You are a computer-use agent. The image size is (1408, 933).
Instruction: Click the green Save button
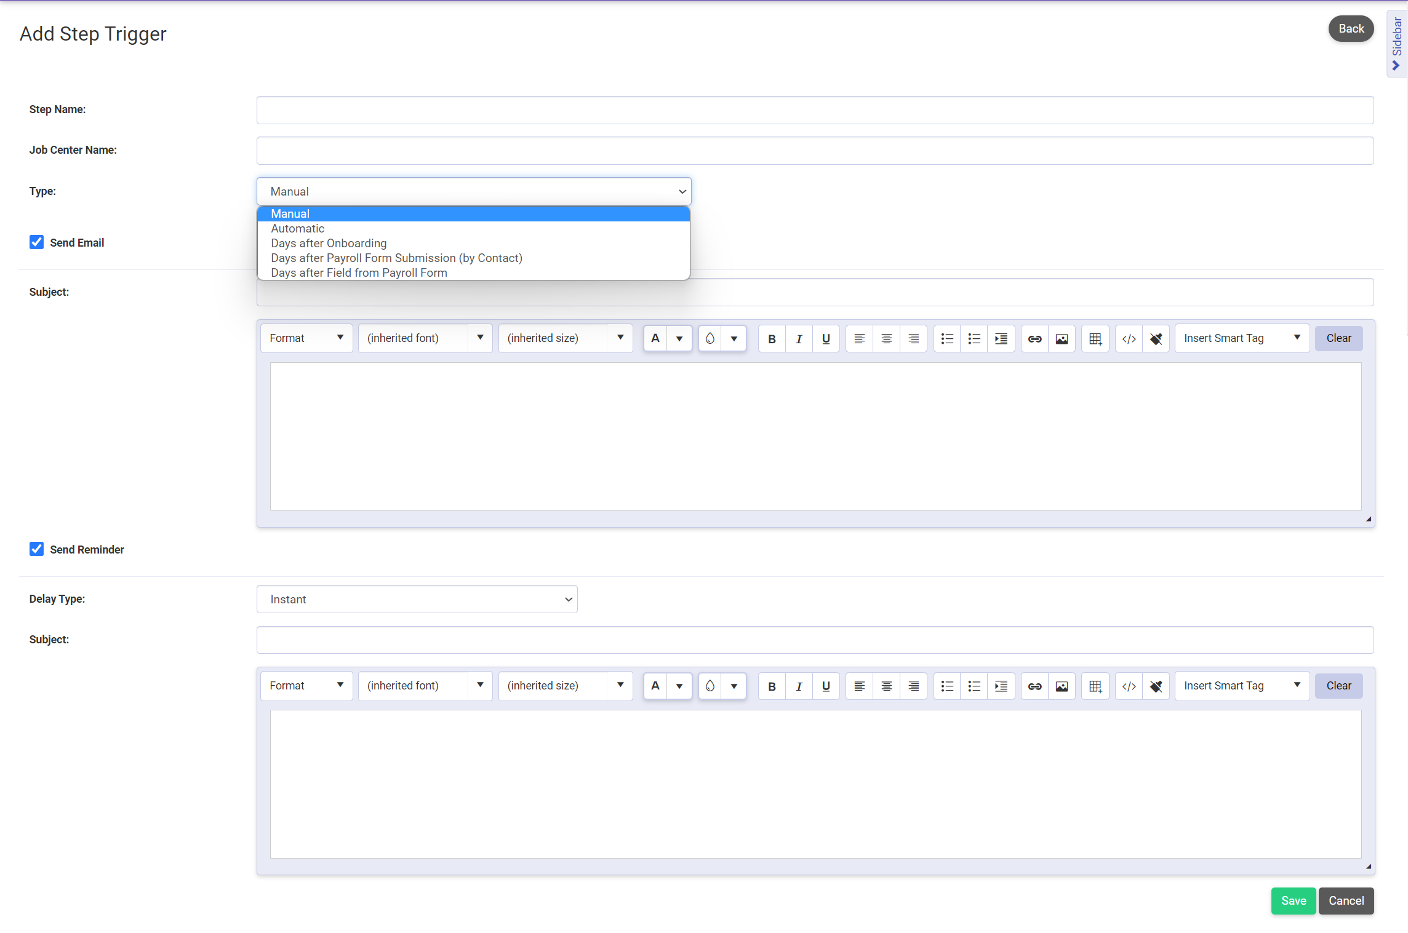[x=1293, y=901]
